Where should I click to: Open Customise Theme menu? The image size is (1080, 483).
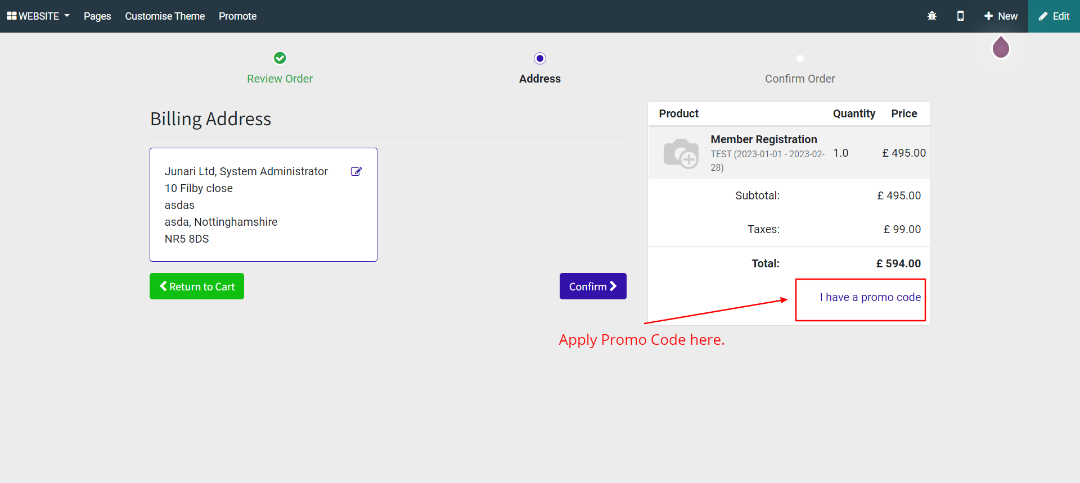click(x=165, y=16)
